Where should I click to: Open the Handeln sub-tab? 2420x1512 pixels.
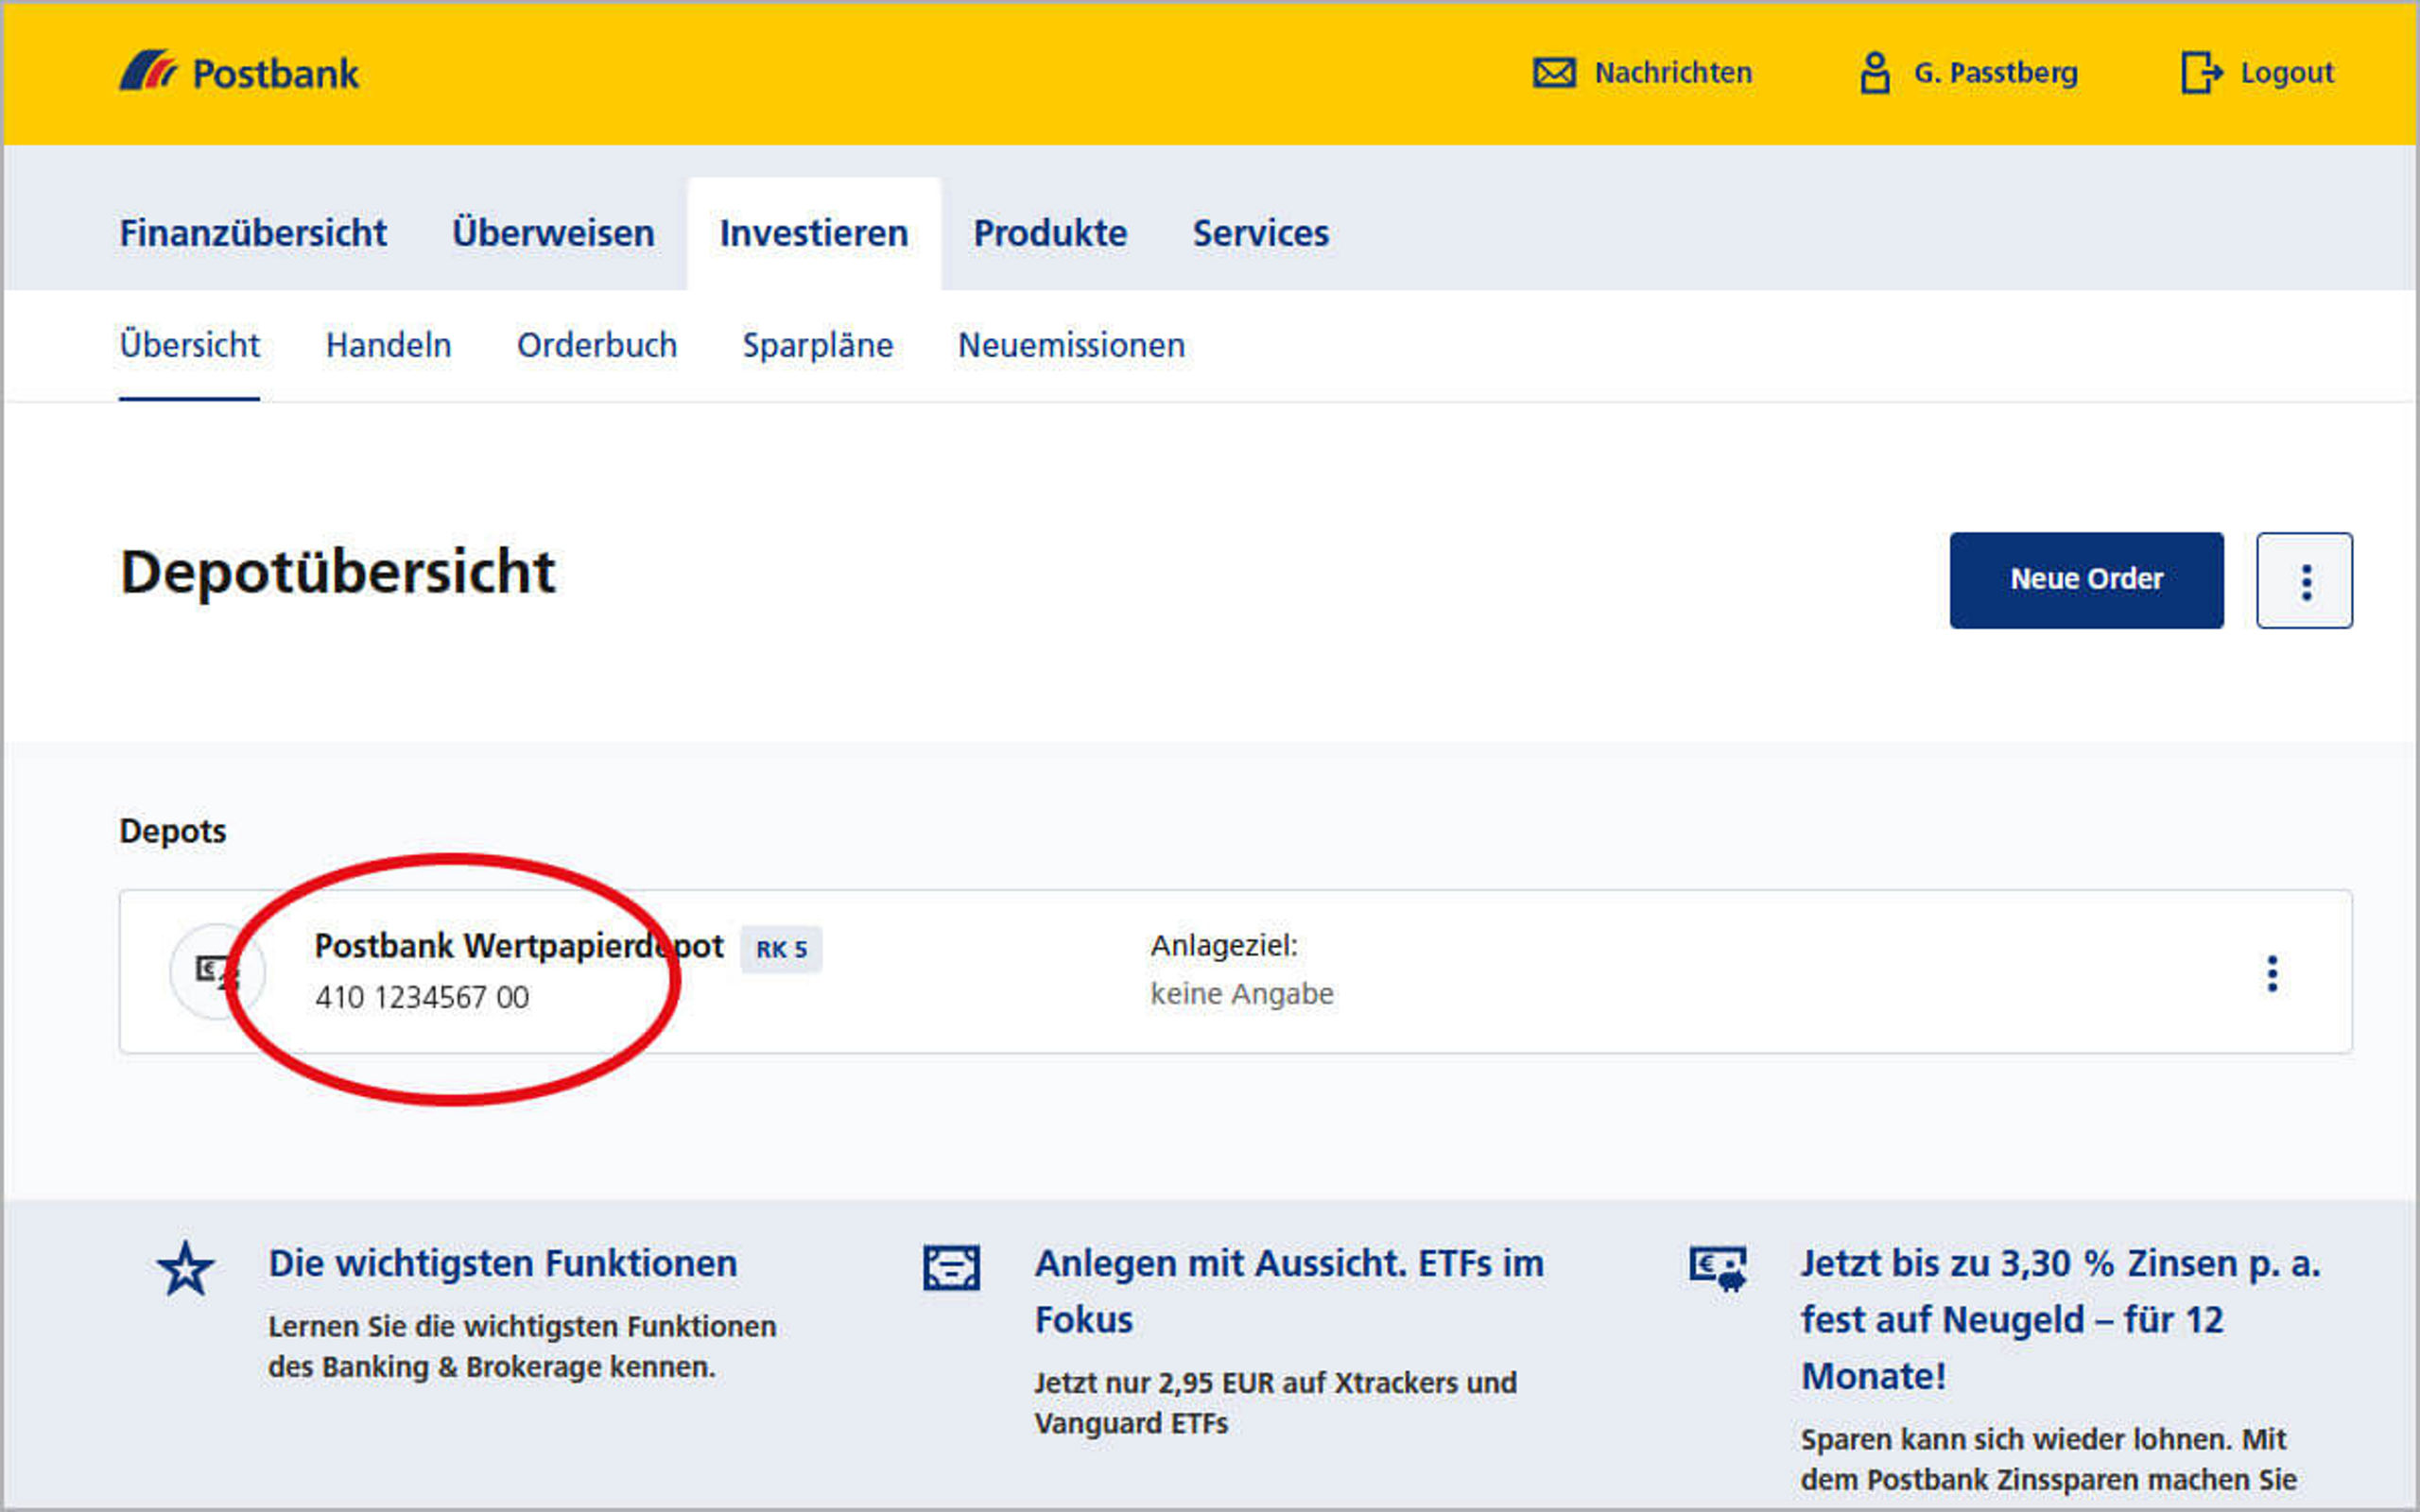pyautogui.click(x=388, y=345)
